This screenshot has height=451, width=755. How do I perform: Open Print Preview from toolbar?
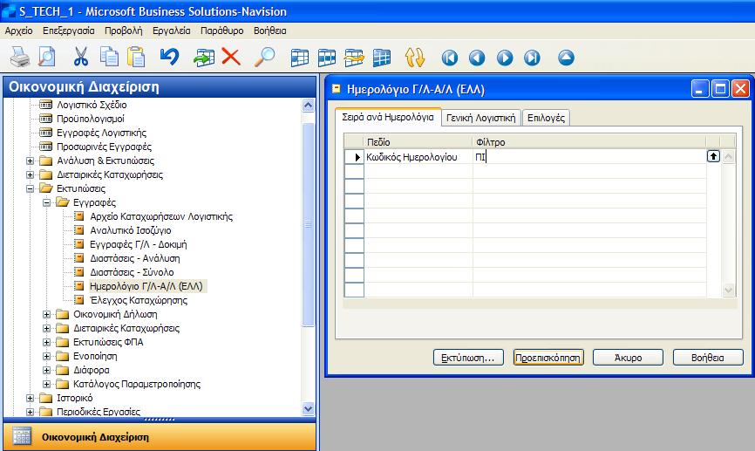[47, 58]
